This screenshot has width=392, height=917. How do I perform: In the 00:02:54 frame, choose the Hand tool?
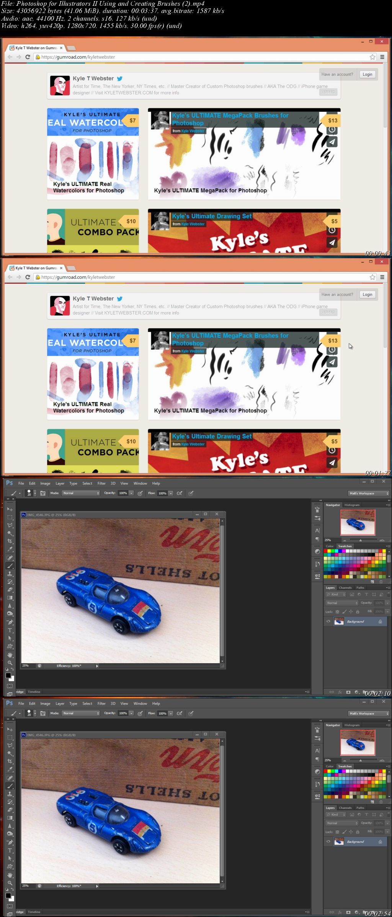click(x=10, y=875)
